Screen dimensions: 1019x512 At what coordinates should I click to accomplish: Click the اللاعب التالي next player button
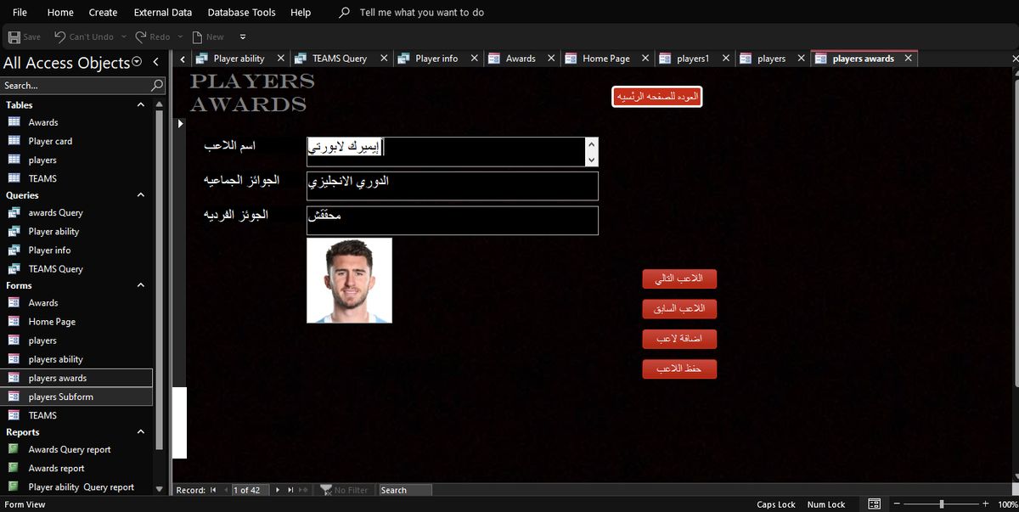pyautogui.click(x=679, y=279)
